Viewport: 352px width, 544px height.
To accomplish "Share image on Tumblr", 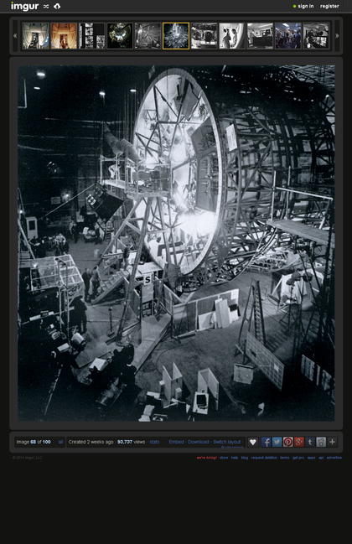I will coord(310,442).
